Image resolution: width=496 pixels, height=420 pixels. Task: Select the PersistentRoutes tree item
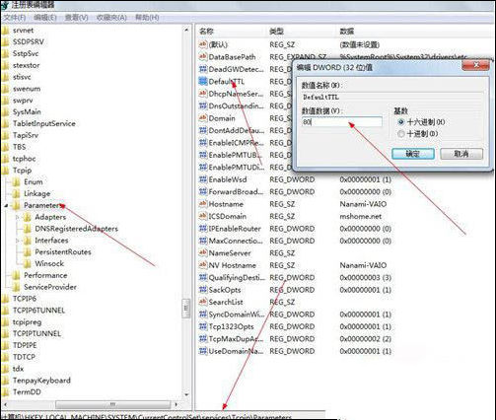63,252
